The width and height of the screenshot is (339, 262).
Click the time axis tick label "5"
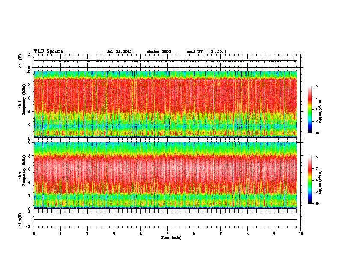pyautogui.click(x=167, y=234)
